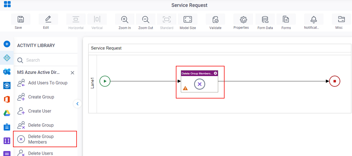352x156 pixels.
Task: Open Notifications bell icon
Action: (x=314, y=19)
